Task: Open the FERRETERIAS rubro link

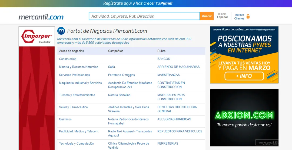Action: (168, 144)
